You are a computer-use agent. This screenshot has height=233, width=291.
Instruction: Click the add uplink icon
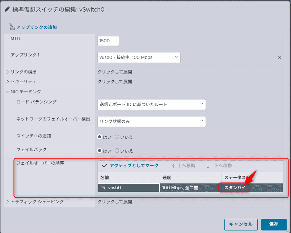pyautogui.click(x=12, y=27)
